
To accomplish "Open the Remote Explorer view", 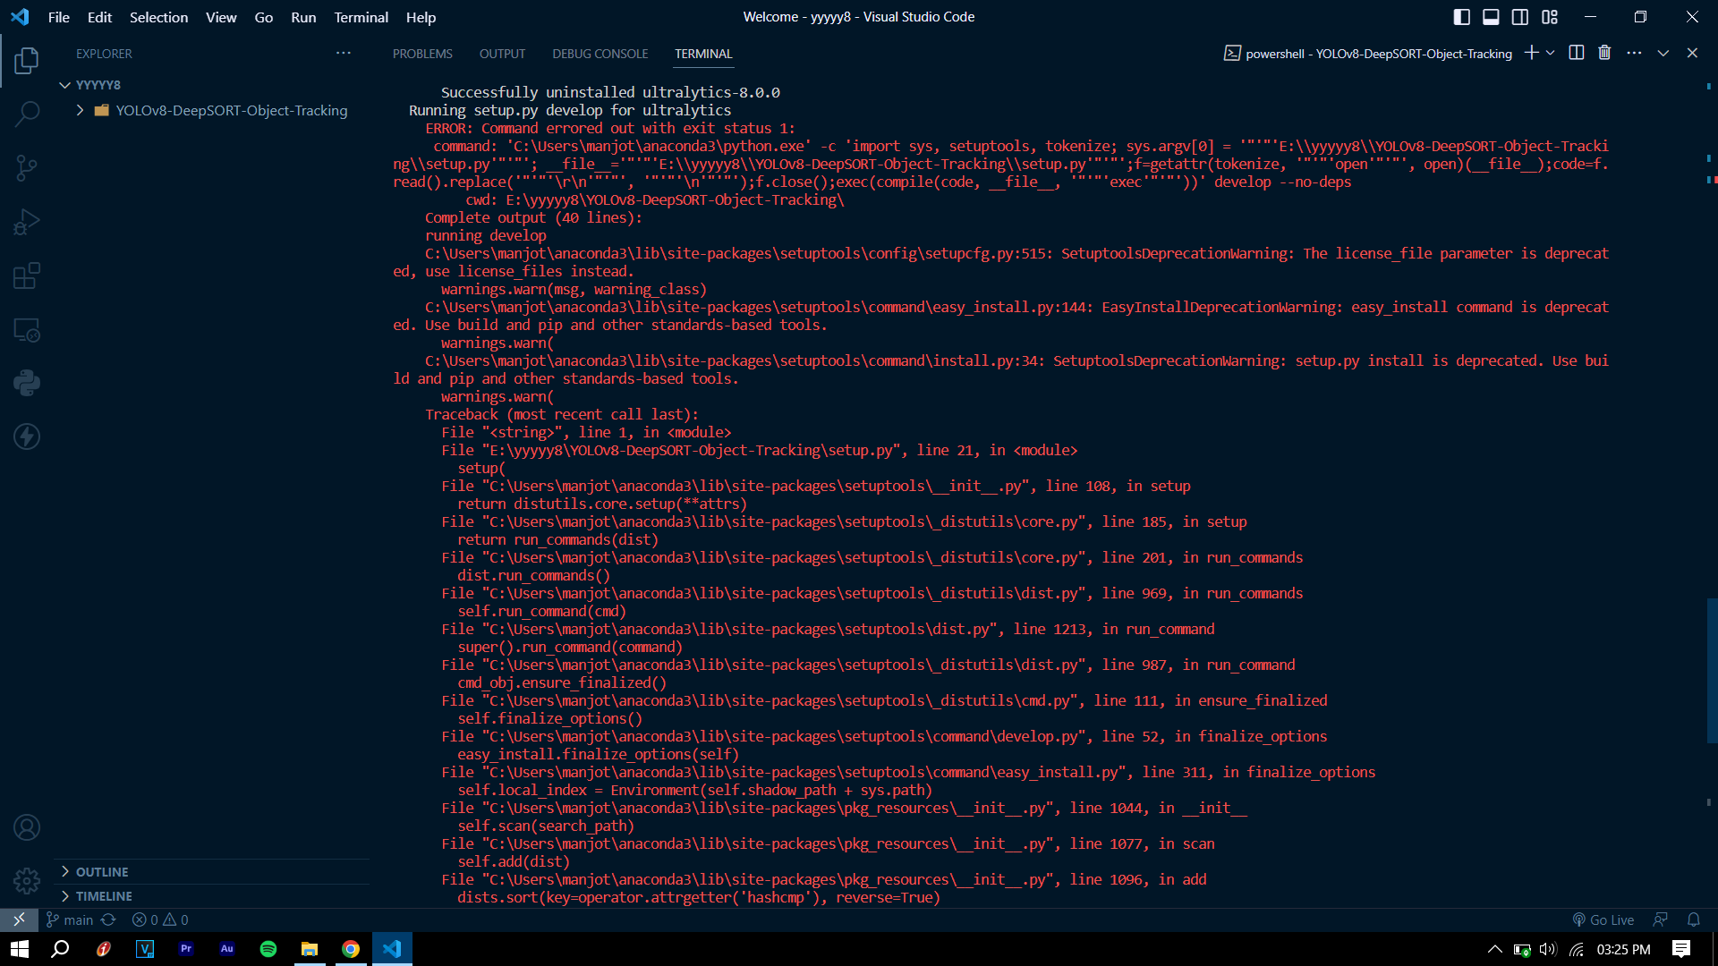I will point(27,330).
